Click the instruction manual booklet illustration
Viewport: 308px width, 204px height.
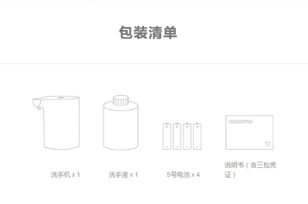tap(249, 133)
